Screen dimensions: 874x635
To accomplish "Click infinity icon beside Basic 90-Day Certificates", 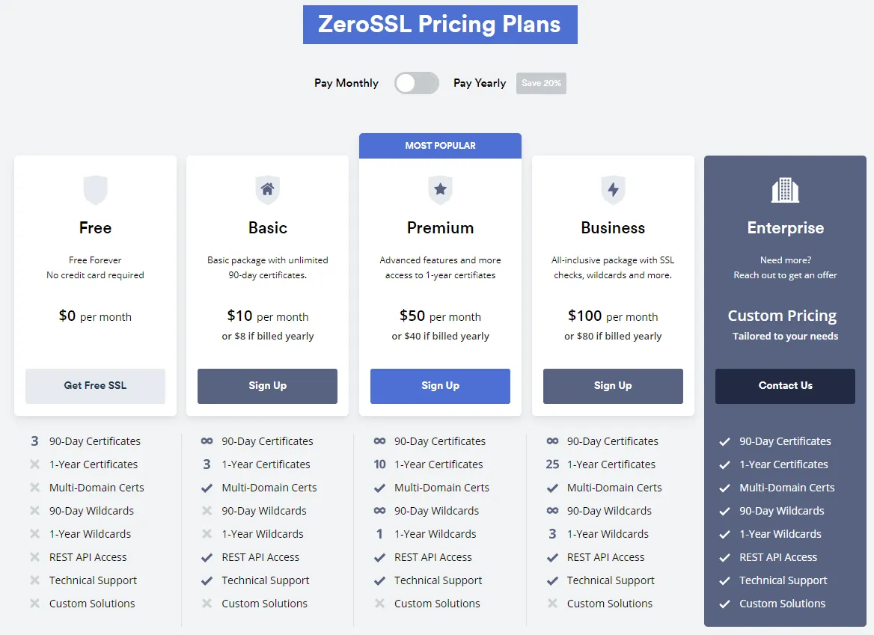I will coord(207,441).
